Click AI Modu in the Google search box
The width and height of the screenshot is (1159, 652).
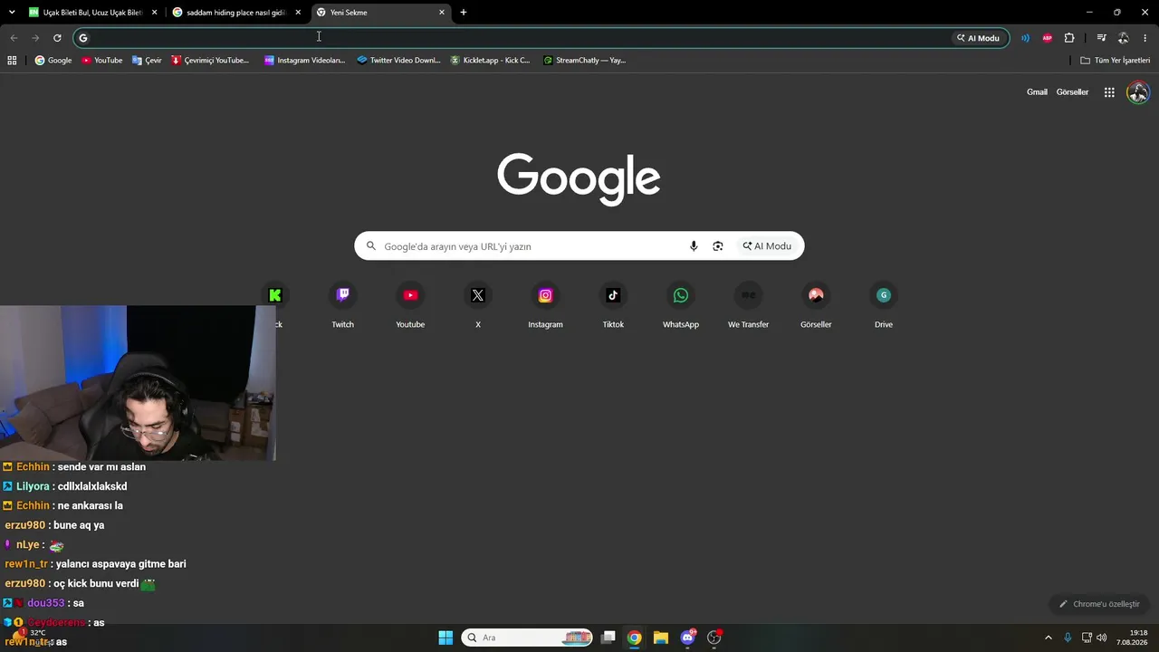point(767,246)
